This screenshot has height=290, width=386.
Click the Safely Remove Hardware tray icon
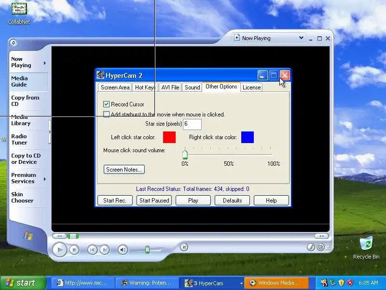tap(332, 283)
